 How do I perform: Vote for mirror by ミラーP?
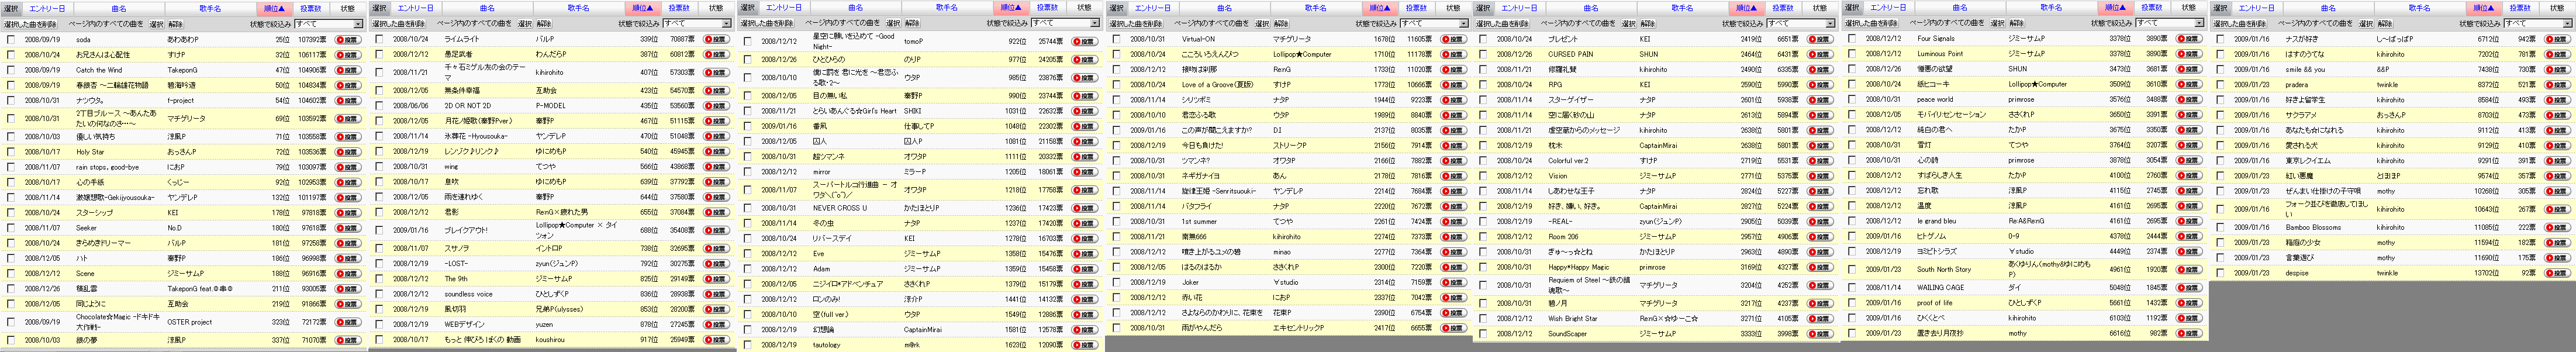tap(1084, 172)
